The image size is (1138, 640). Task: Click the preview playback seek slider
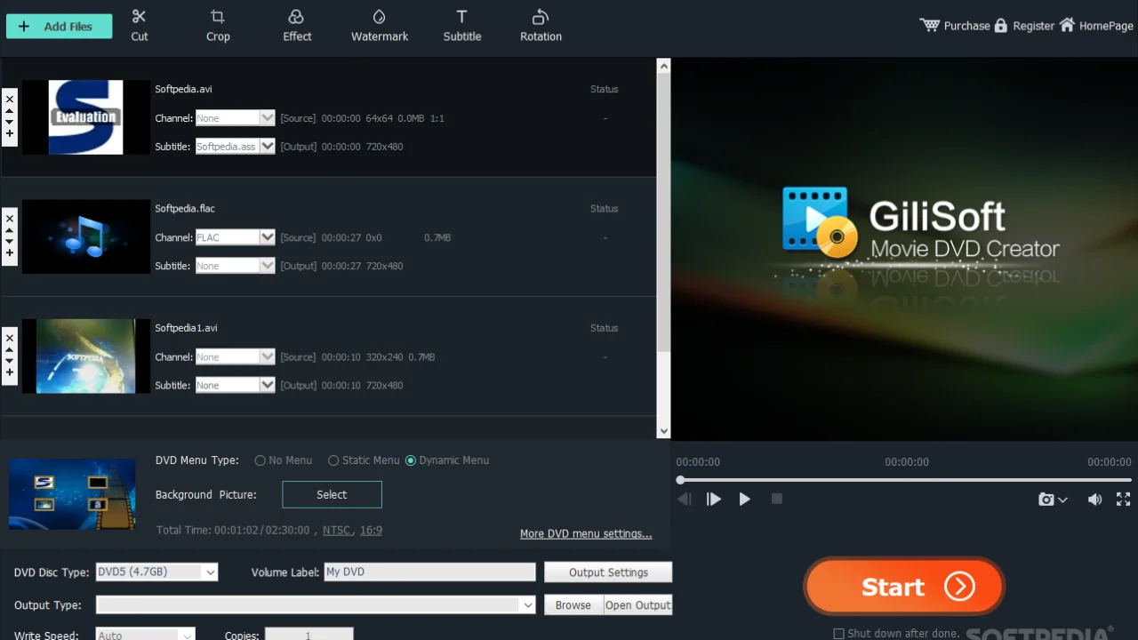pos(903,480)
